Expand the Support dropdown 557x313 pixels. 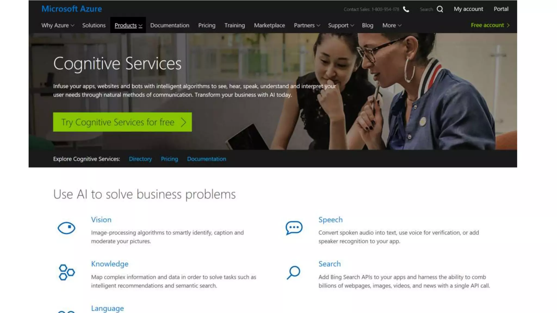coord(341,25)
